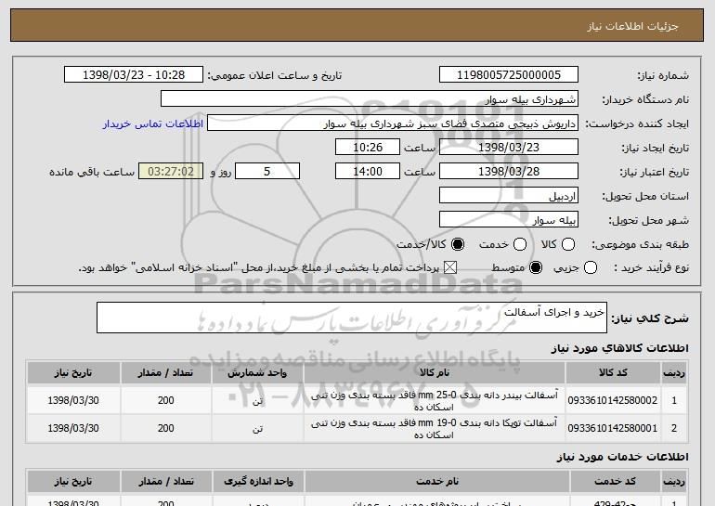The height and width of the screenshot is (506, 715).
Task: Click the goods table تعداد / مقدار header
Action: pyautogui.click(x=165, y=373)
